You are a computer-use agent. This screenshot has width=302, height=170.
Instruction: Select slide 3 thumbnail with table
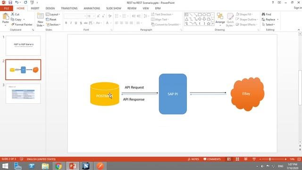click(23, 93)
